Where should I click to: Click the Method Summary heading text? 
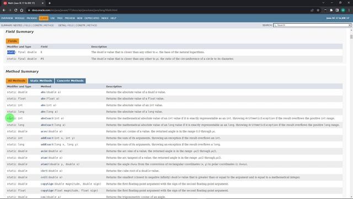(22, 71)
